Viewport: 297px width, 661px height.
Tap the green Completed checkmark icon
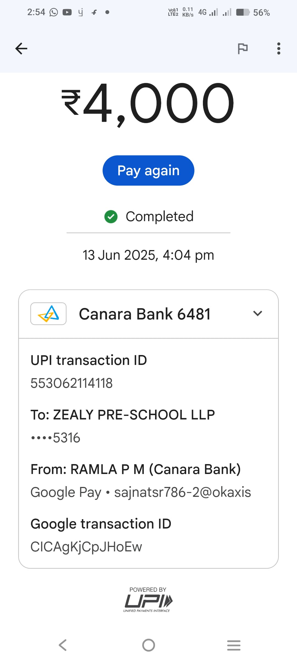point(111,216)
